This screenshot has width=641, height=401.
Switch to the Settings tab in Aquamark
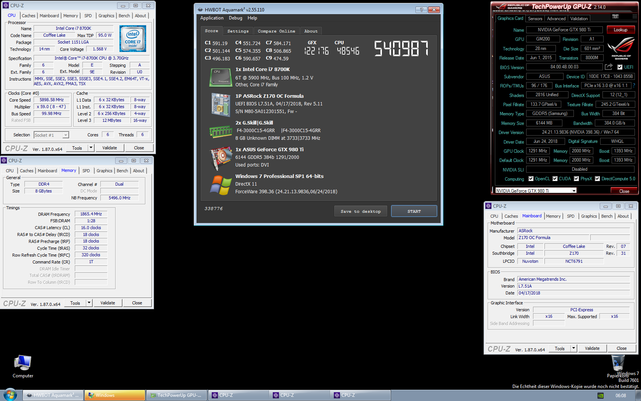pyautogui.click(x=238, y=31)
